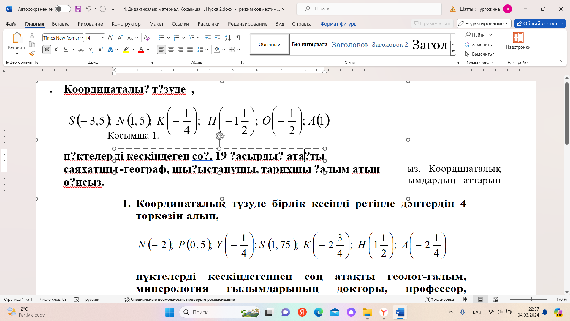Open the Insert (Вставка) ribbon tab
Viewport: 570px width, 321px height.
pyautogui.click(x=61, y=24)
